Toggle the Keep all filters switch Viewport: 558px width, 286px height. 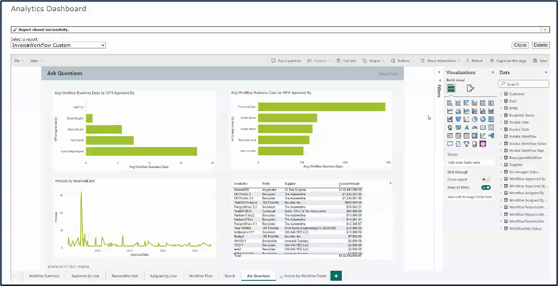pyautogui.click(x=485, y=187)
